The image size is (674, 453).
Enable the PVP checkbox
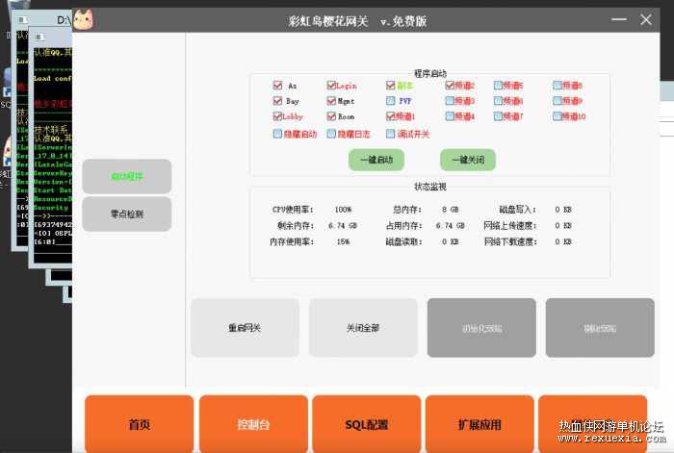[x=390, y=100]
